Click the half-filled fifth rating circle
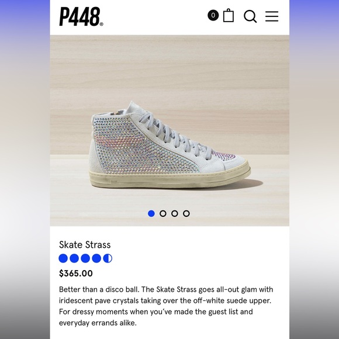The height and width of the screenshot is (339, 339). click(108, 258)
